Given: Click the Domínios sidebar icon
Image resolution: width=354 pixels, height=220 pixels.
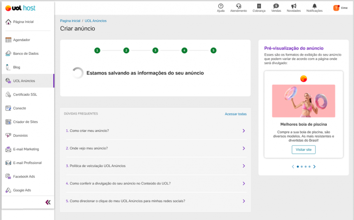Looking at the screenshot, I should [x=8, y=135].
